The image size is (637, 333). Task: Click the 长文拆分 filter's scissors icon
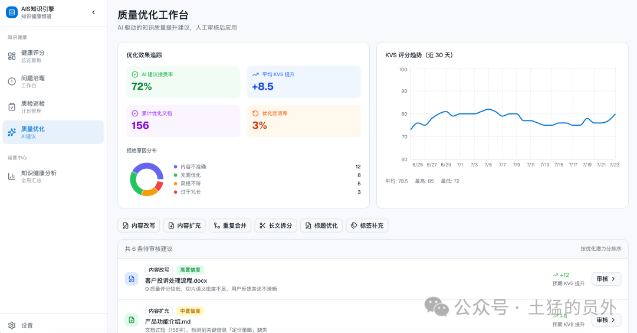262,226
